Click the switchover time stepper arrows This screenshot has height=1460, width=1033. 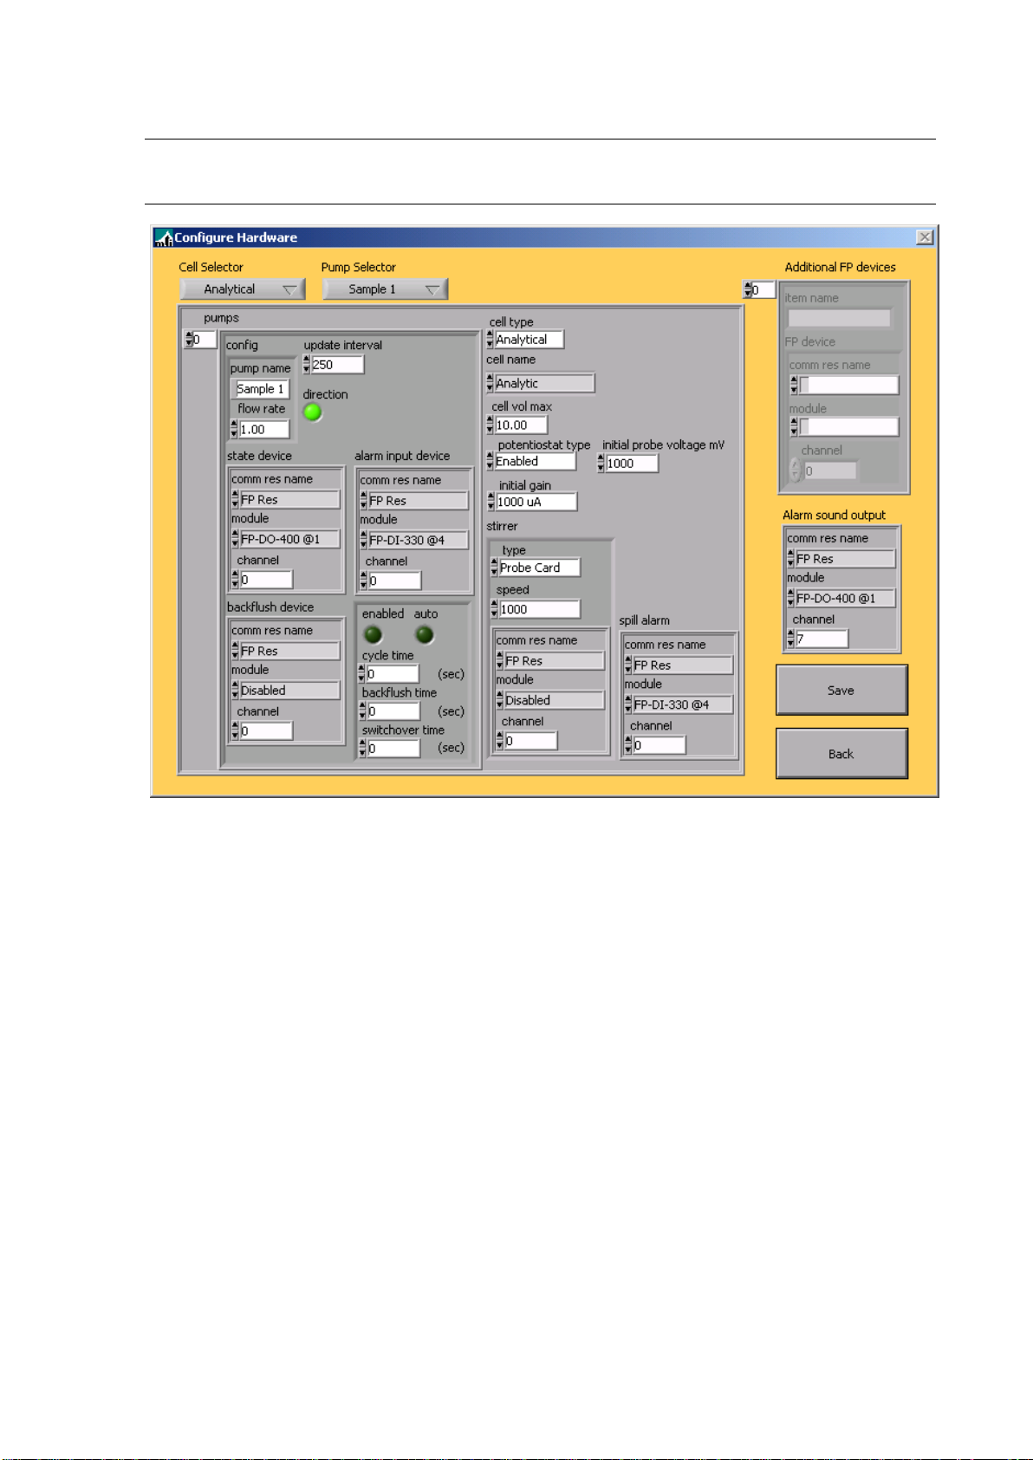coord(363,748)
